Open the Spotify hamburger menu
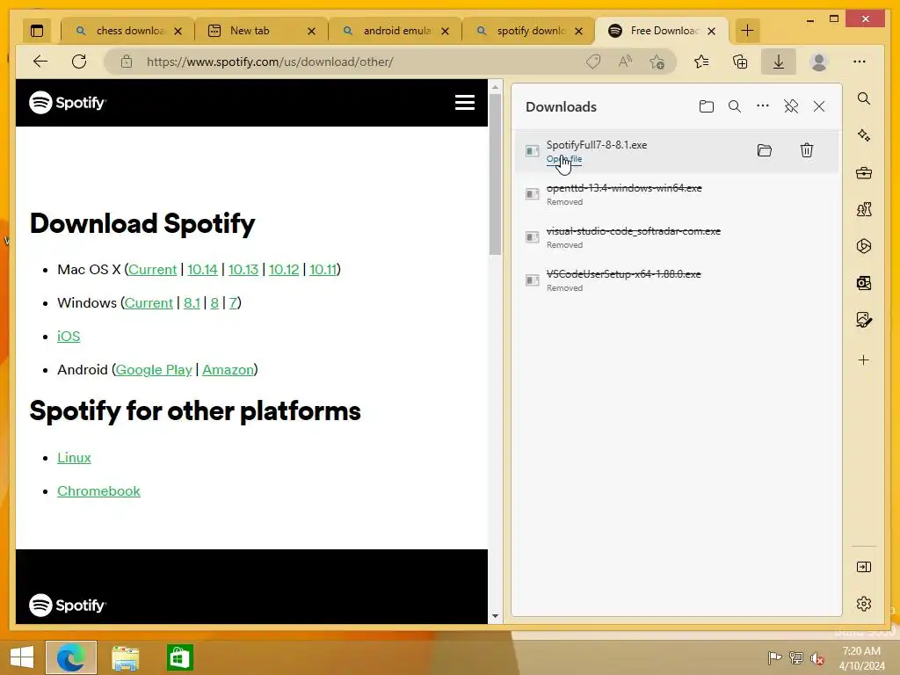900x675 pixels. (x=464, y=102)
